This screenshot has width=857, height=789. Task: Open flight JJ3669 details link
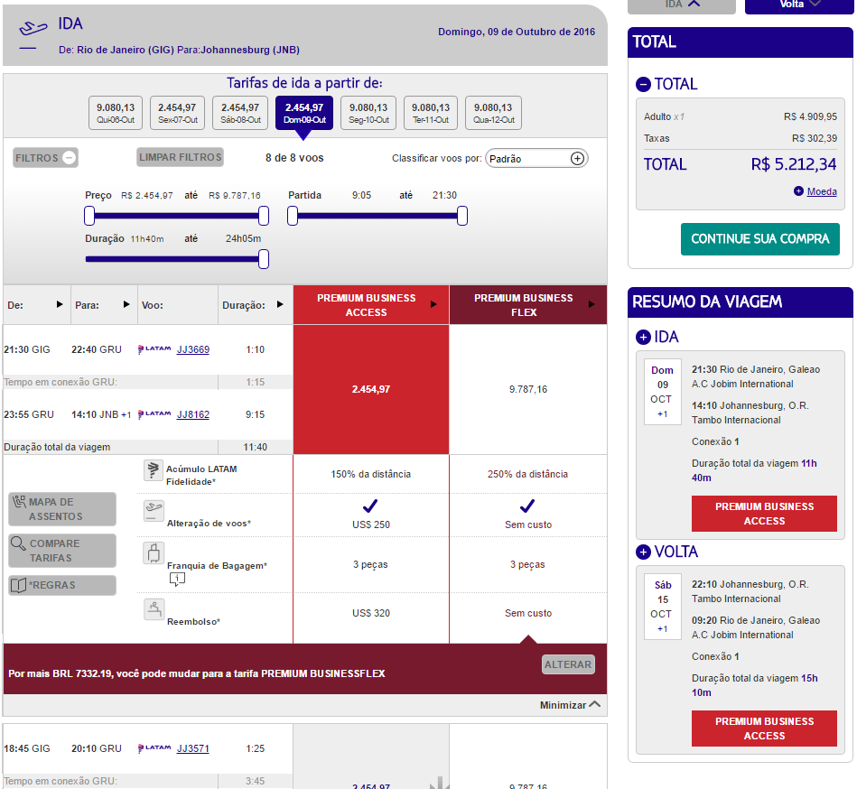(x=193, y=349)
